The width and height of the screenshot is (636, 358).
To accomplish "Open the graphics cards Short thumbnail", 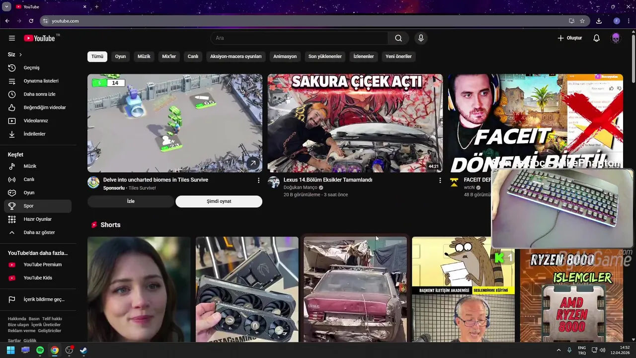I will 247,289.
